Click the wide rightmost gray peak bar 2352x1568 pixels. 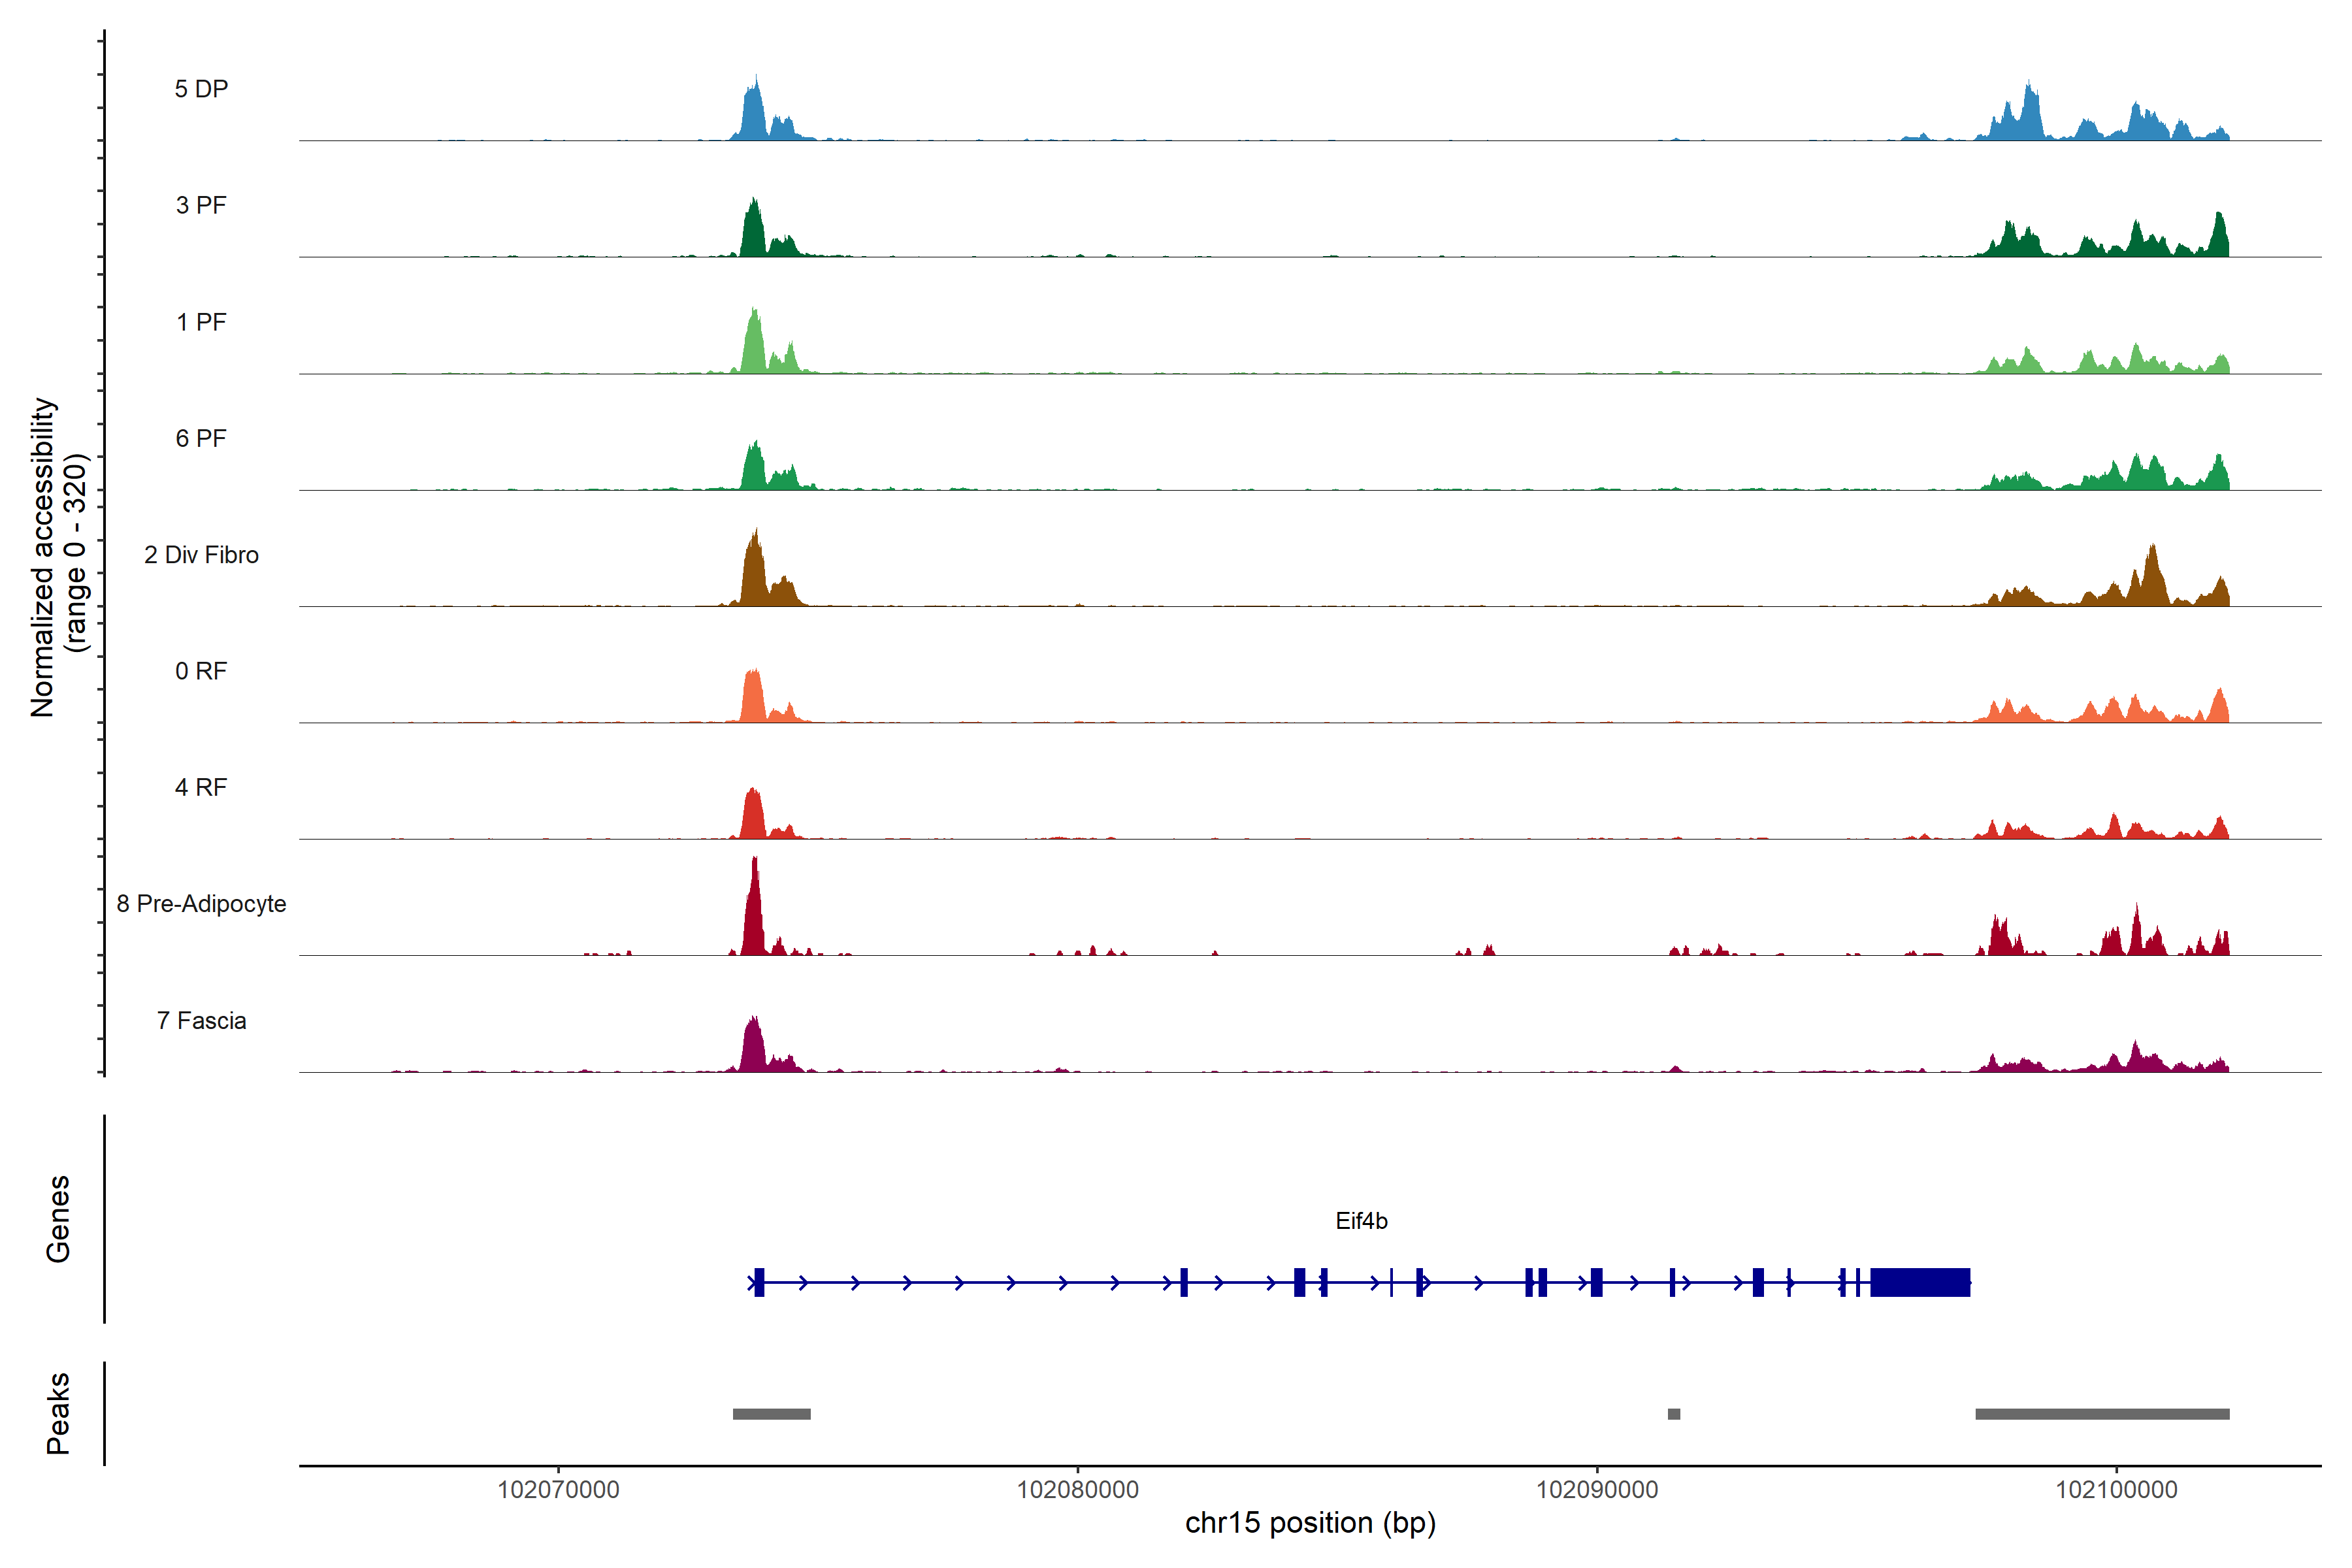coord(2102,1414)
